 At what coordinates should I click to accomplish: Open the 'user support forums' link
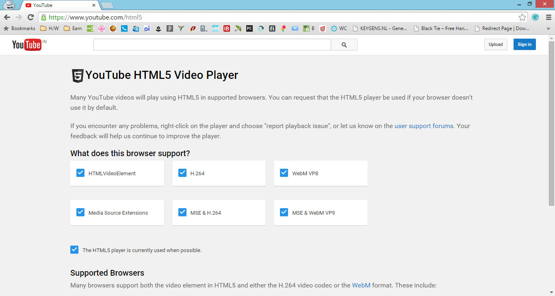[424, 126]
